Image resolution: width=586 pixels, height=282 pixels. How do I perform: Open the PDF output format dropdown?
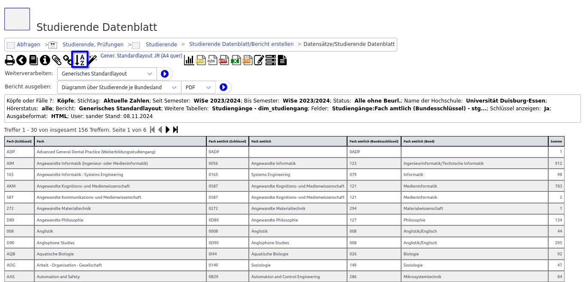[x=198, y=88]
